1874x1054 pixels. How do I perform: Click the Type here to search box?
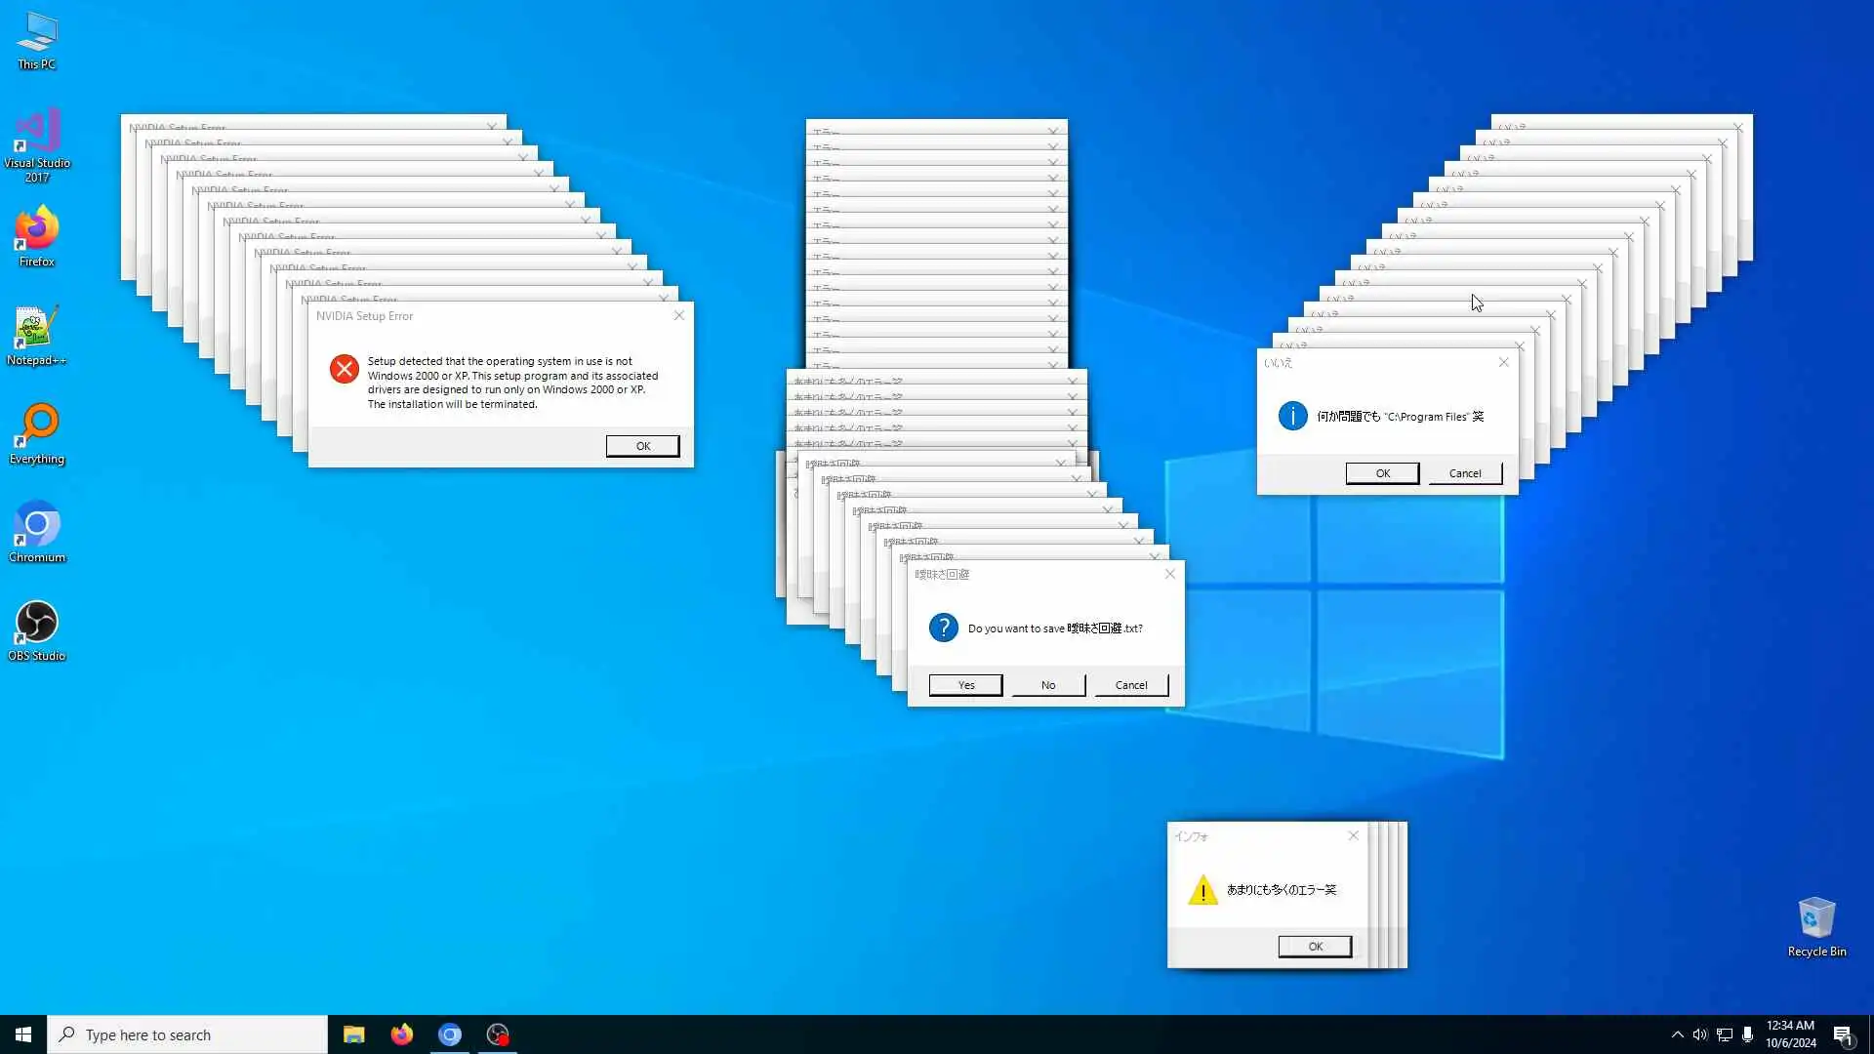[x=187, y=1034]
